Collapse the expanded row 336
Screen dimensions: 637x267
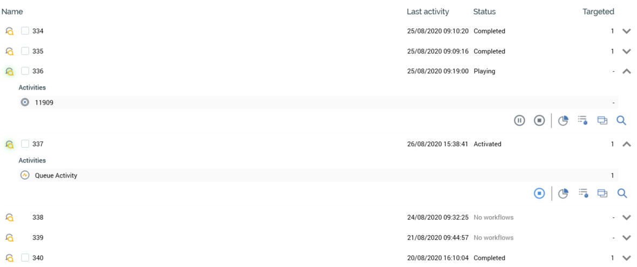[626, 71]
